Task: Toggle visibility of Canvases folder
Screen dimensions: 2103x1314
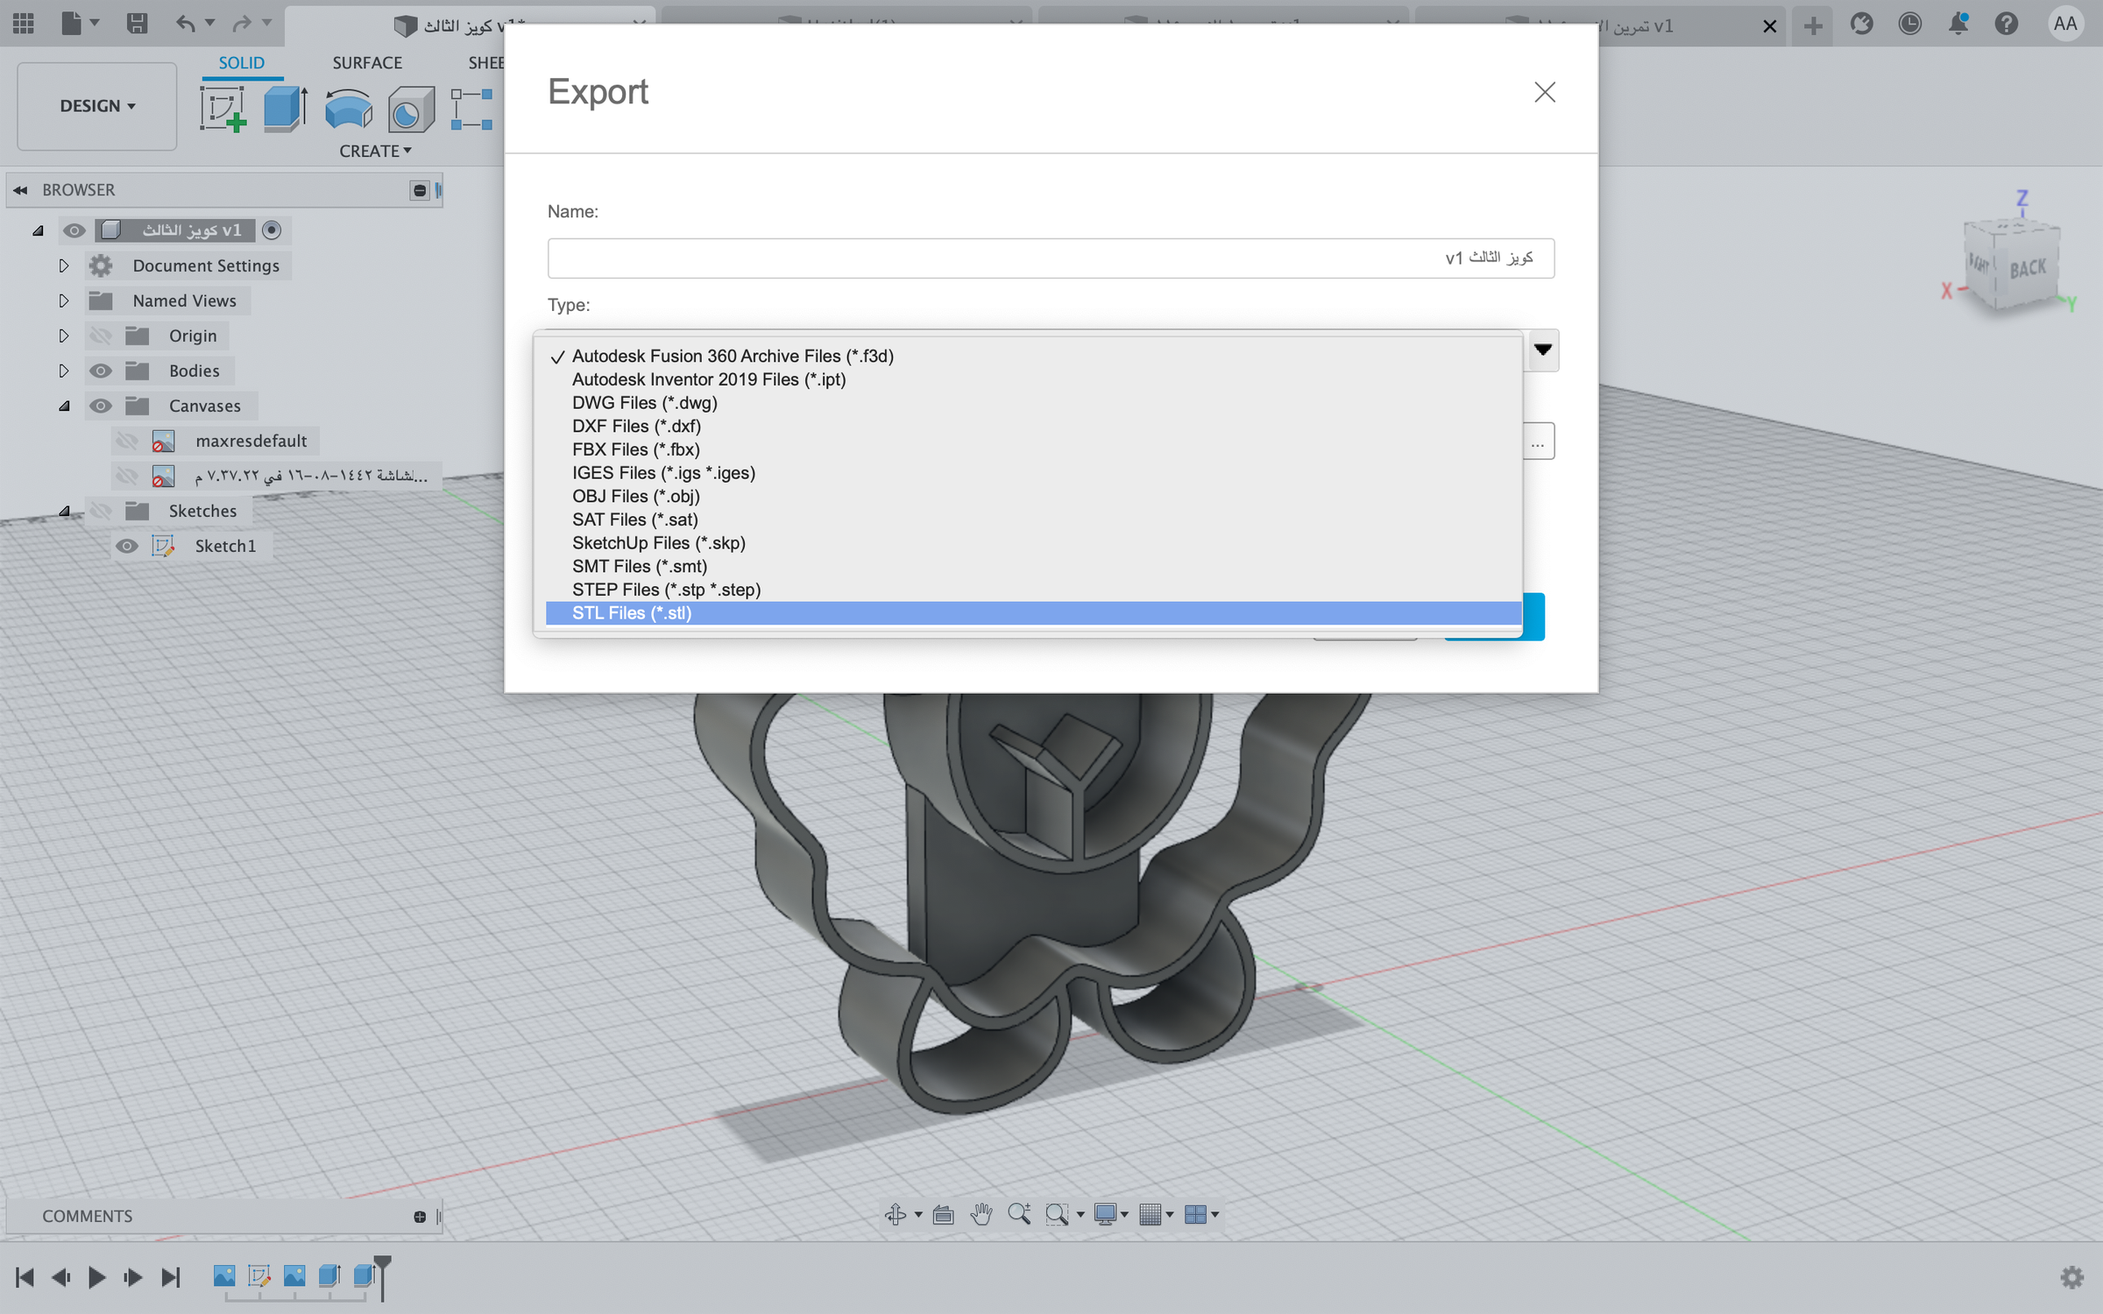Action: [101, 406]
